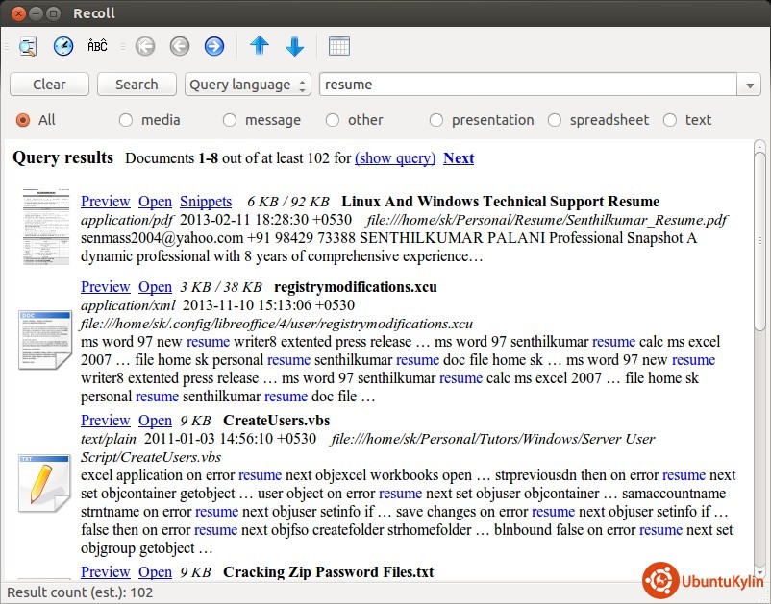Open the advanced search dialog icon
Image resolution: width=771 pixels, height=604 pixels.
pos(28,46)
